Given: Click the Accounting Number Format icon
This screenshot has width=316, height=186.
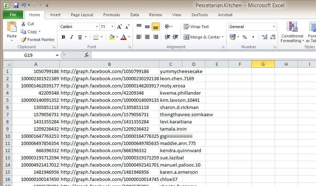Looking at the screenshot, I should (233, 37).
